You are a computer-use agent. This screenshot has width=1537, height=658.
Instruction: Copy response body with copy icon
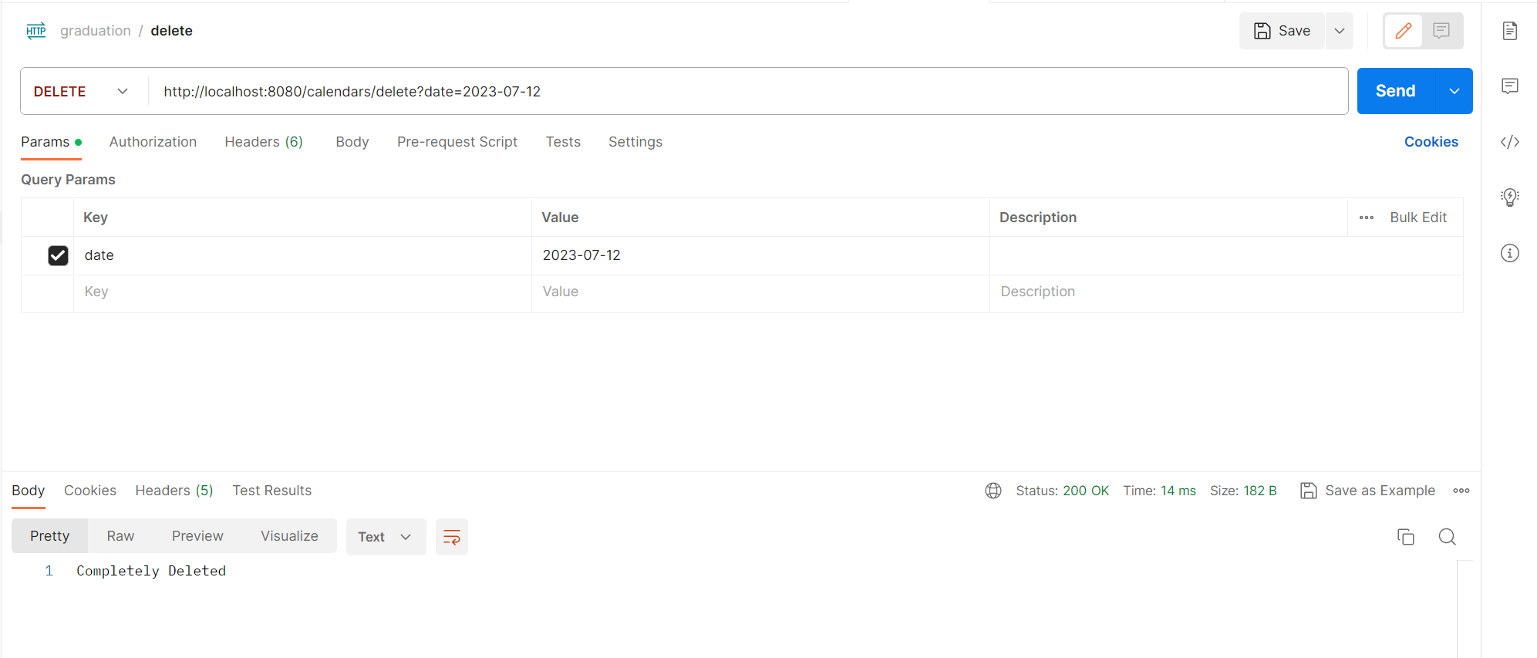click(1406, 537)
